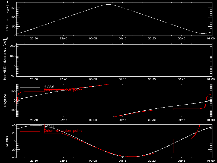Click the 20 tick on the Latitude axis
The height and width of the screenshot is (163, 217).
point(14,133)
